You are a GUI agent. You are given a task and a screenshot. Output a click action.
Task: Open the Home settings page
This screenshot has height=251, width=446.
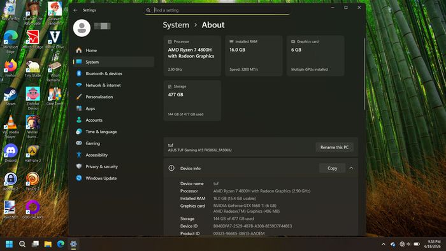coord(113,50)
